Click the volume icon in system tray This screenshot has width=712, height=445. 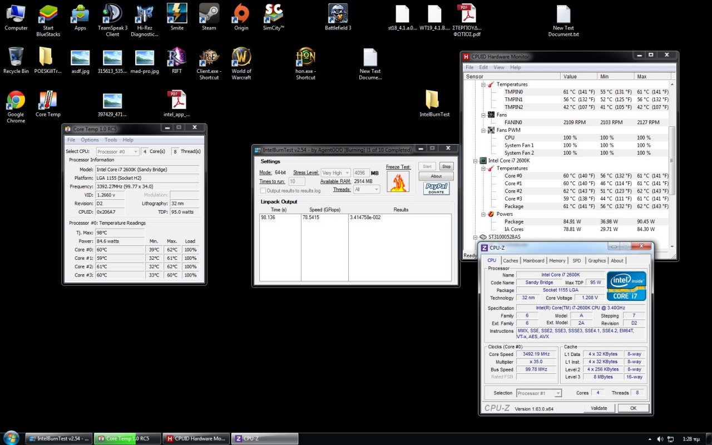tap(660, 439)
